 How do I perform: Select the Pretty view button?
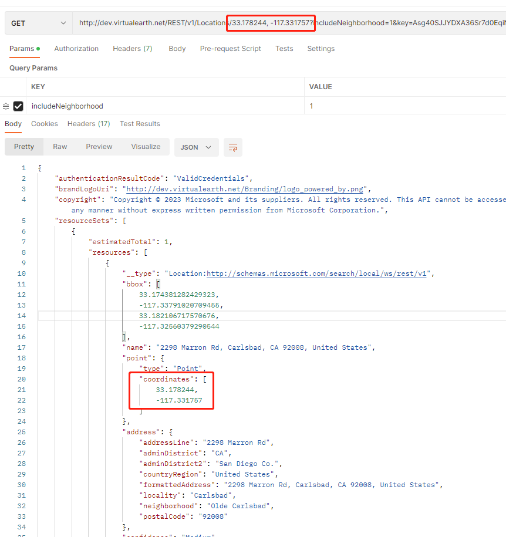coord(24,147)
